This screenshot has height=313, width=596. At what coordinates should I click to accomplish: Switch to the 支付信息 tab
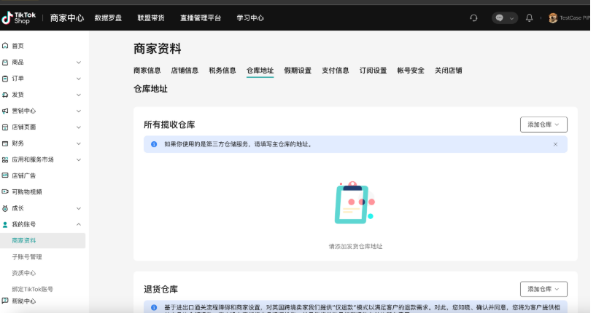336,71
